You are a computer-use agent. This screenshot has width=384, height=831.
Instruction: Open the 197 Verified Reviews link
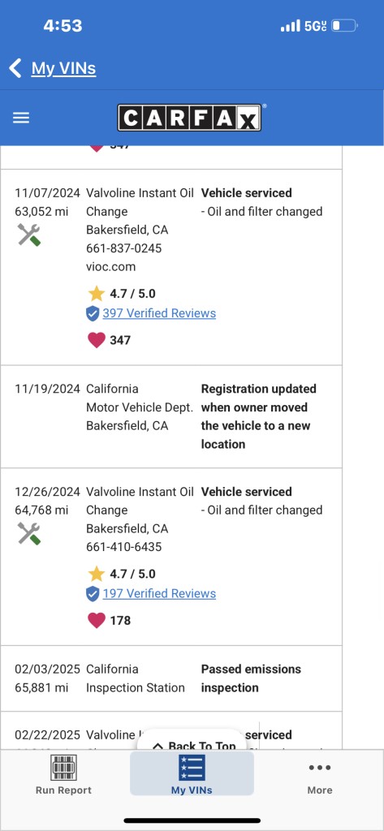159,593
